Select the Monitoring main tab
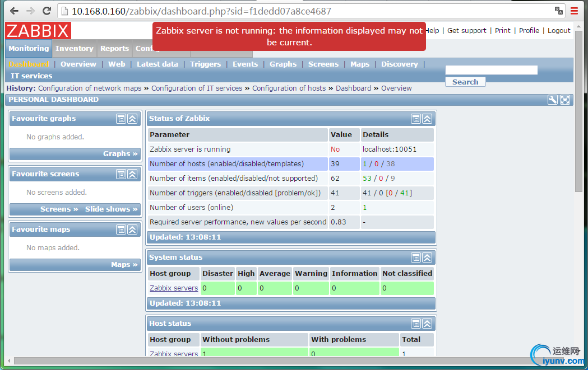The height and width of the screenshot is (370, 588). (29, 49)
